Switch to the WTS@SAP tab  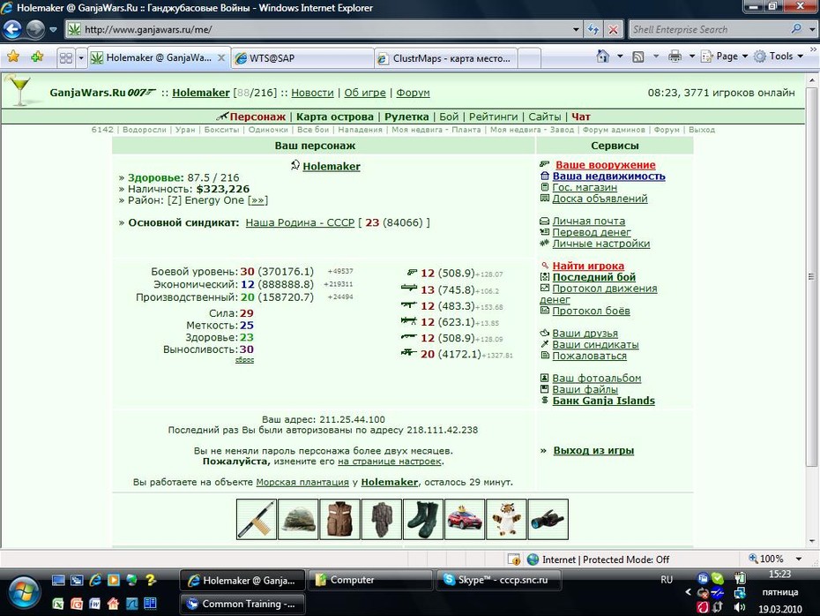click(302, 58)
